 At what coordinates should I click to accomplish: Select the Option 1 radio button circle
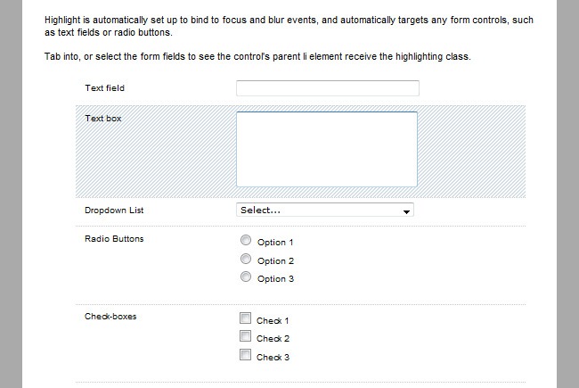tap(246, 241)
